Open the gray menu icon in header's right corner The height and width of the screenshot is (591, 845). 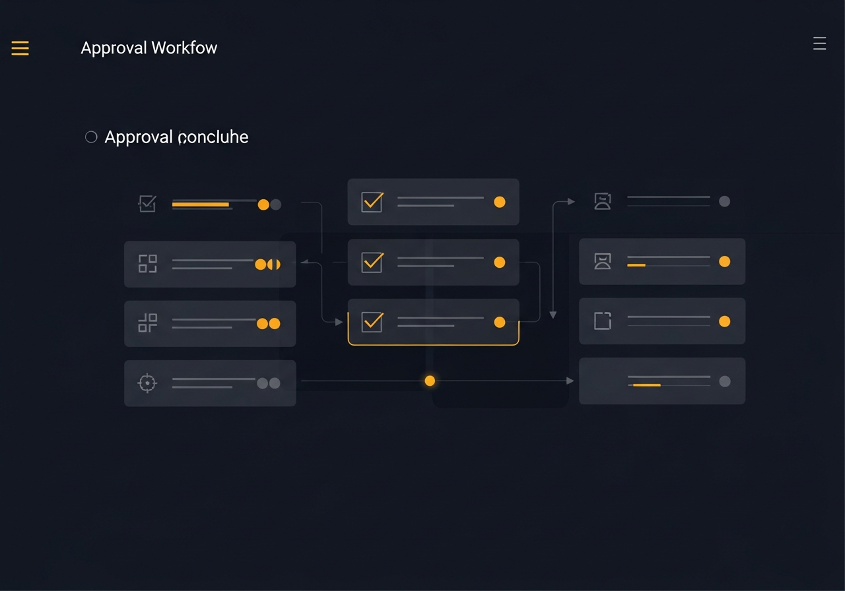point(819,44)
